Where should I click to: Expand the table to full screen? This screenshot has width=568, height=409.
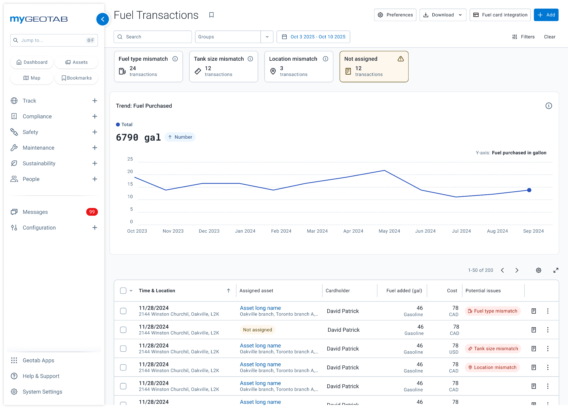point(556,270)
